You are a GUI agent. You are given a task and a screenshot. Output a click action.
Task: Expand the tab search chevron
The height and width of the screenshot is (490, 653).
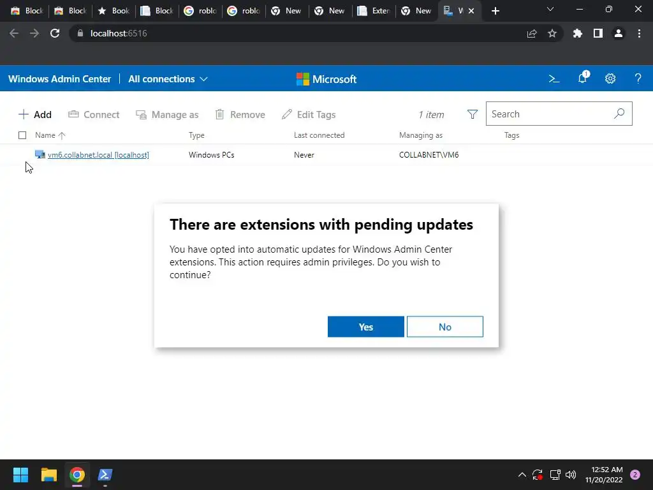[x=550, y=9]
